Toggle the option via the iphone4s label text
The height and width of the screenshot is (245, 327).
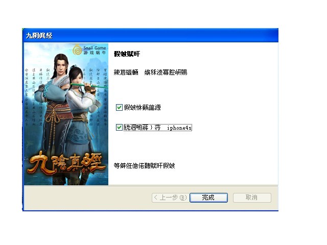(x=158, y=128)
